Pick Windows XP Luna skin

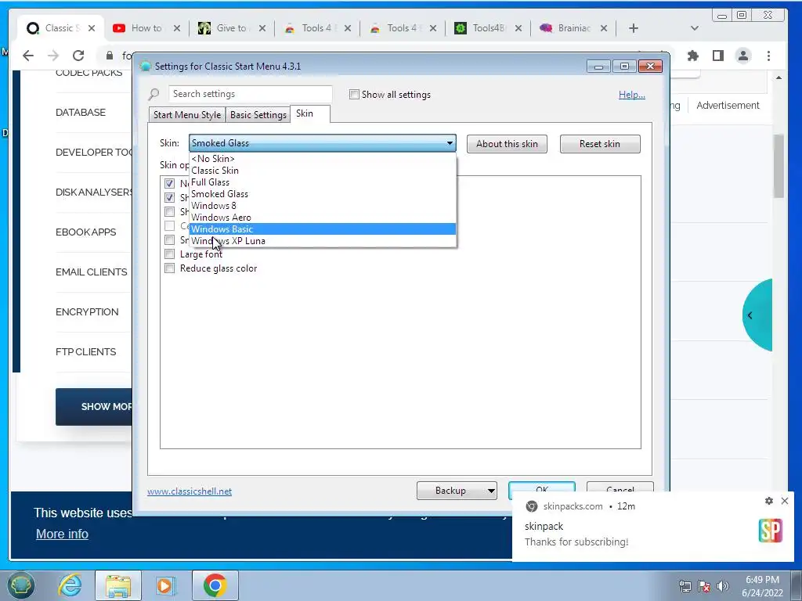322,241
